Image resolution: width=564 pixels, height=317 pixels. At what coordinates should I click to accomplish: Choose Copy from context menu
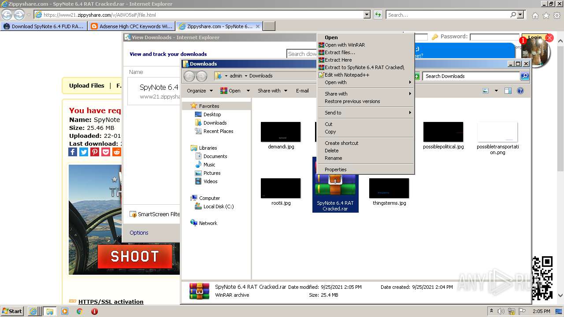coord(366,132)
